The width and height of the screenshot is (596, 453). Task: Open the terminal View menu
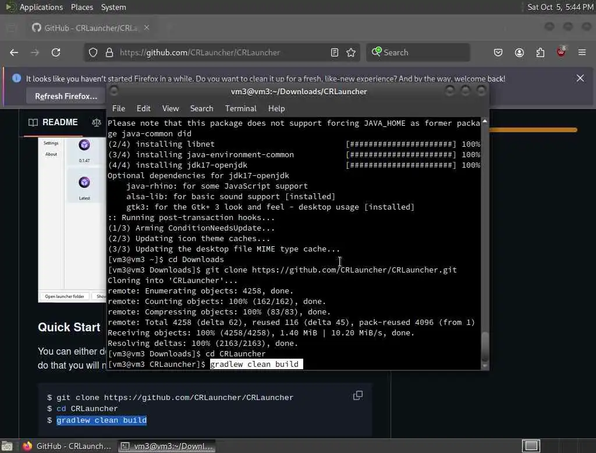click(171, 108)
